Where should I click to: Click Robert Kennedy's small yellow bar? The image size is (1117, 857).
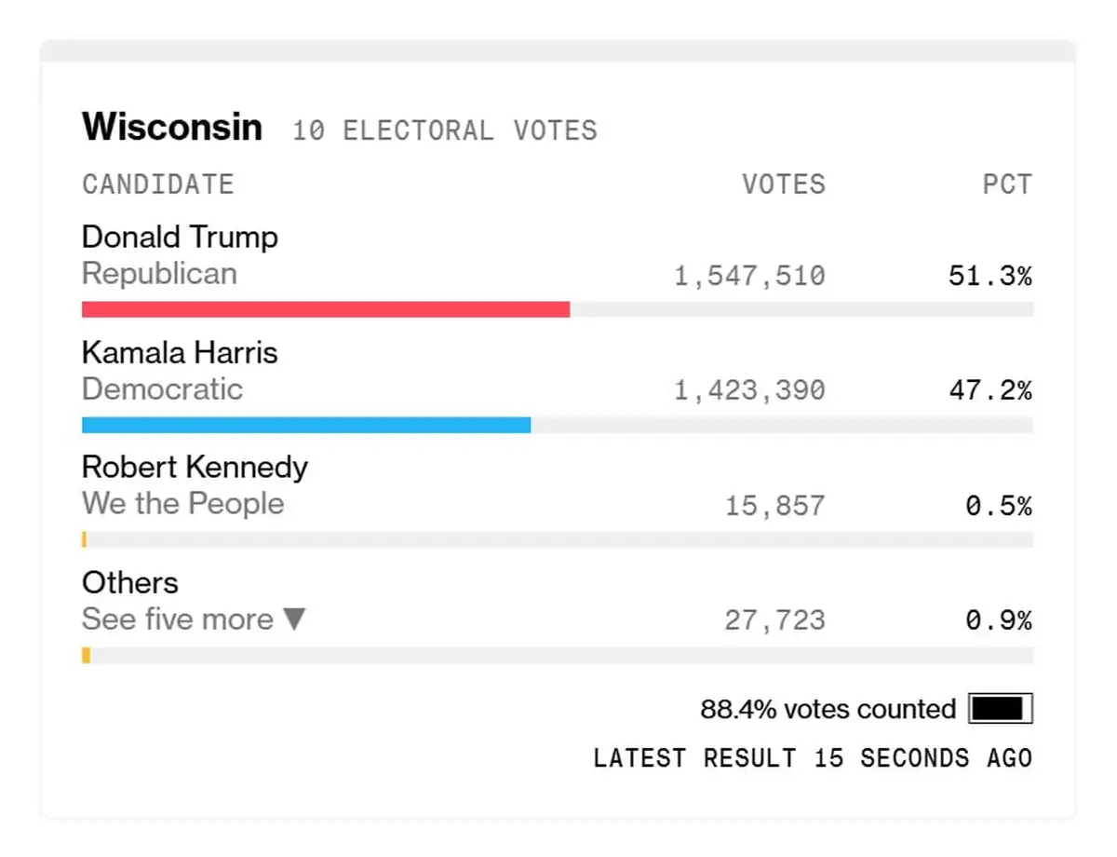[x=84, y=539]
